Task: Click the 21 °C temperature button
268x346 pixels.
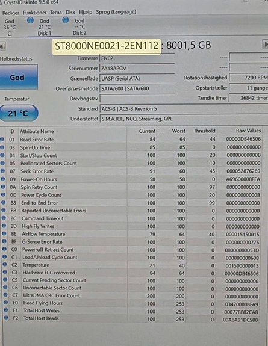Action: point(18,113)
